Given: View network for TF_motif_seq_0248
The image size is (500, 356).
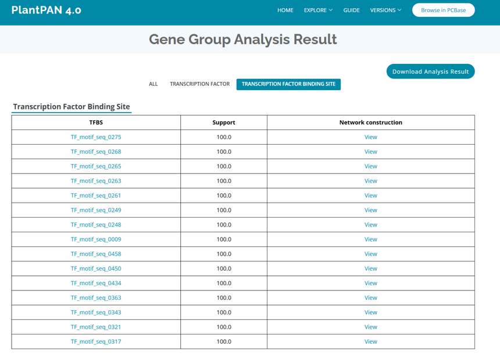Looking at the screenshot, I should pyautogui.click(x=370, y=225).
